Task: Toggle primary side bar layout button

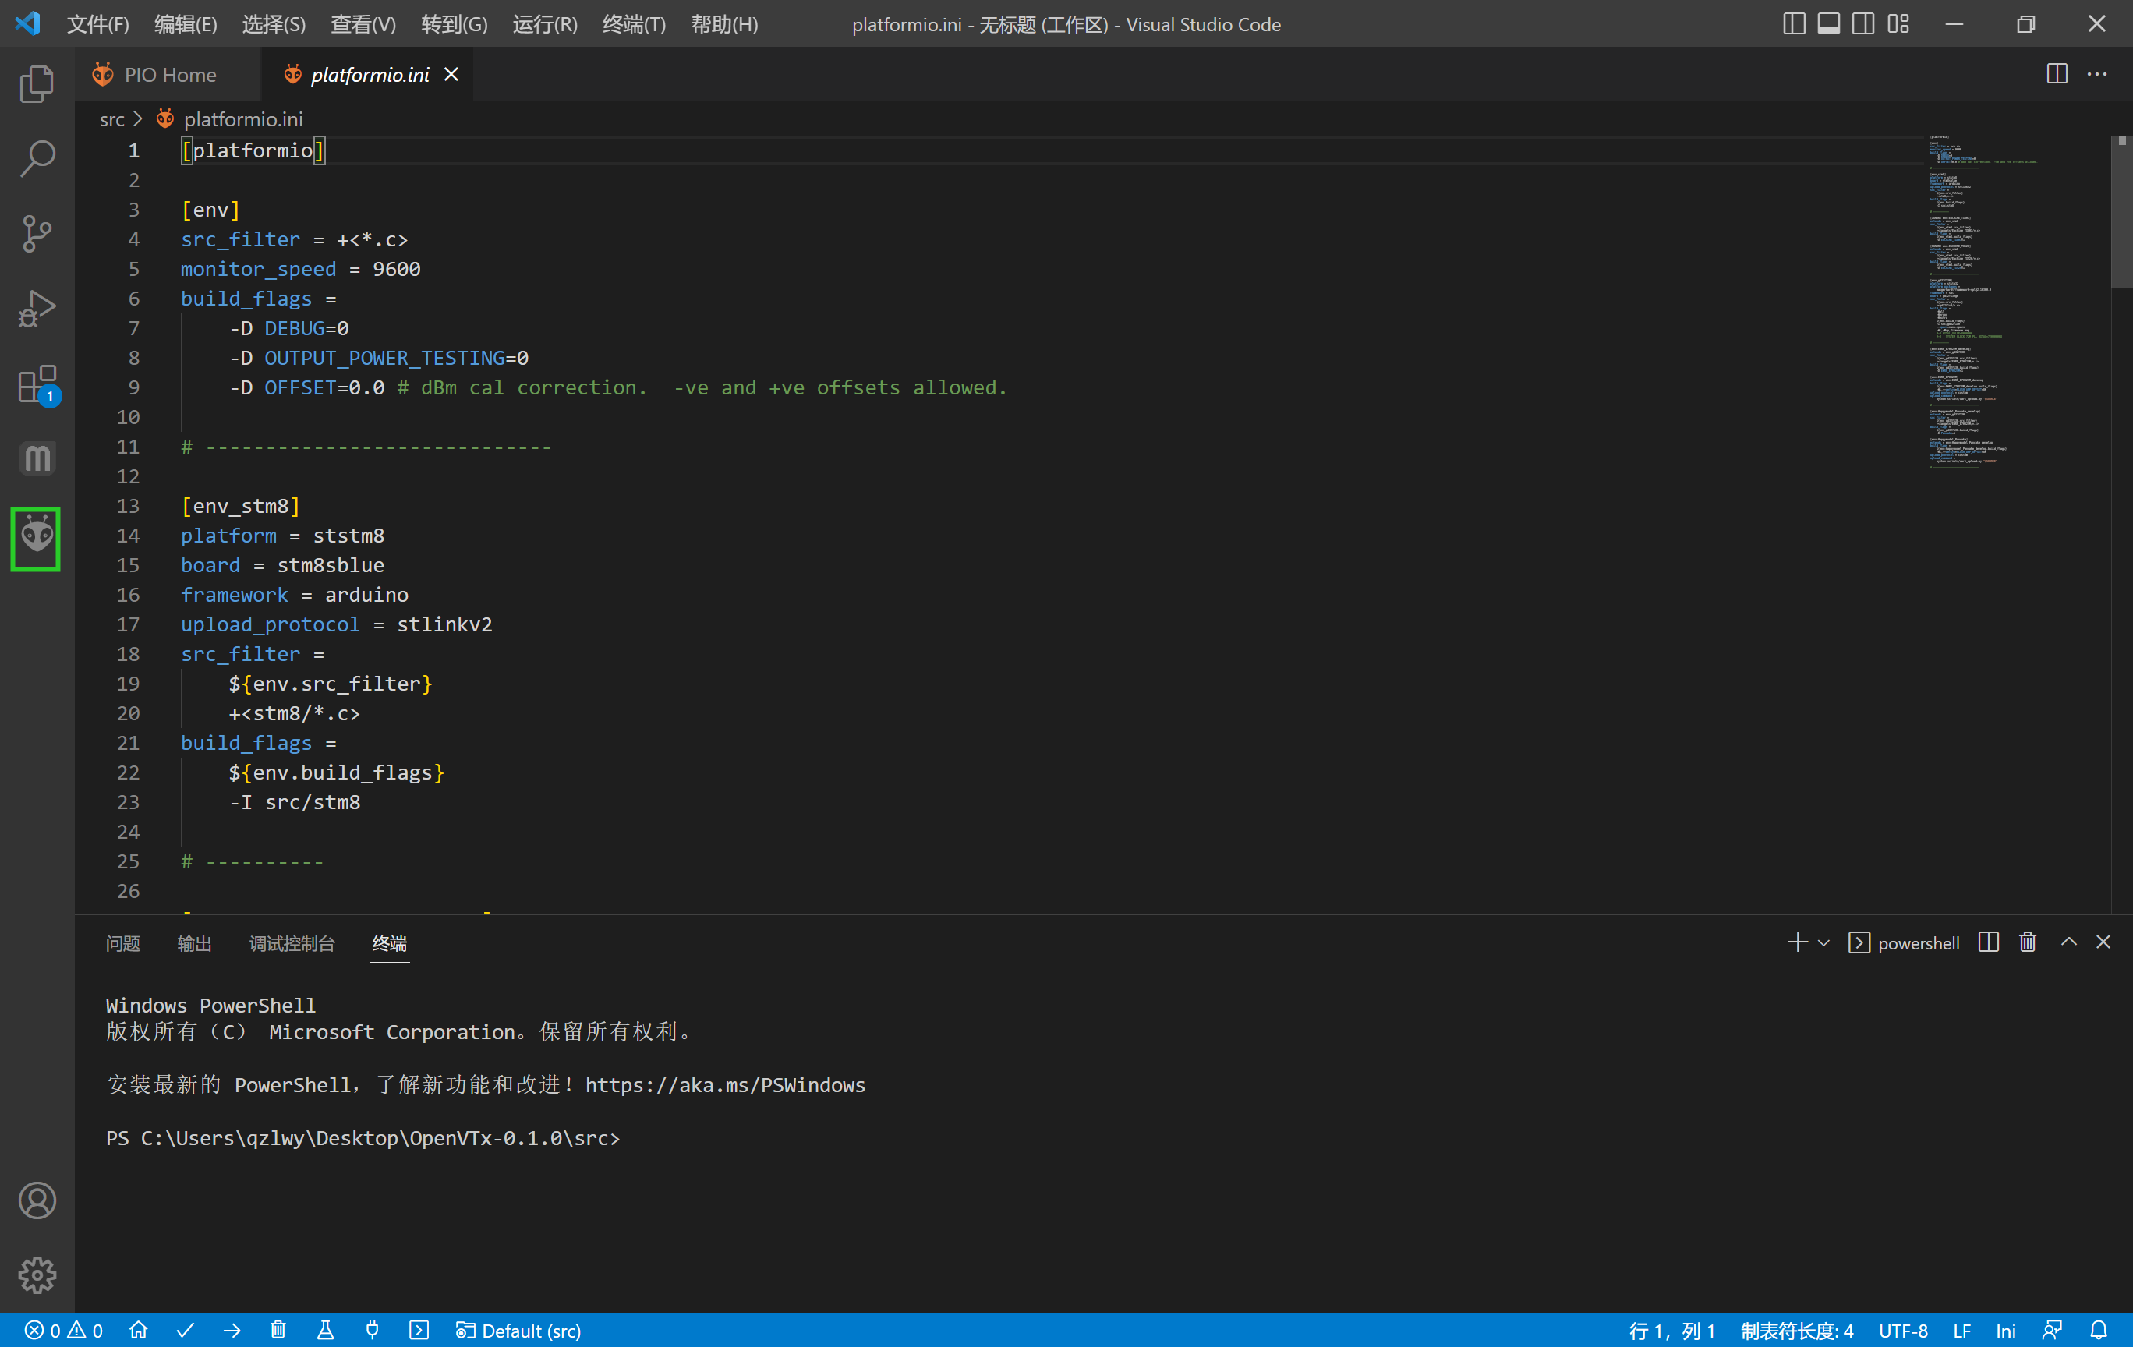Action: tap(1793, 24)
